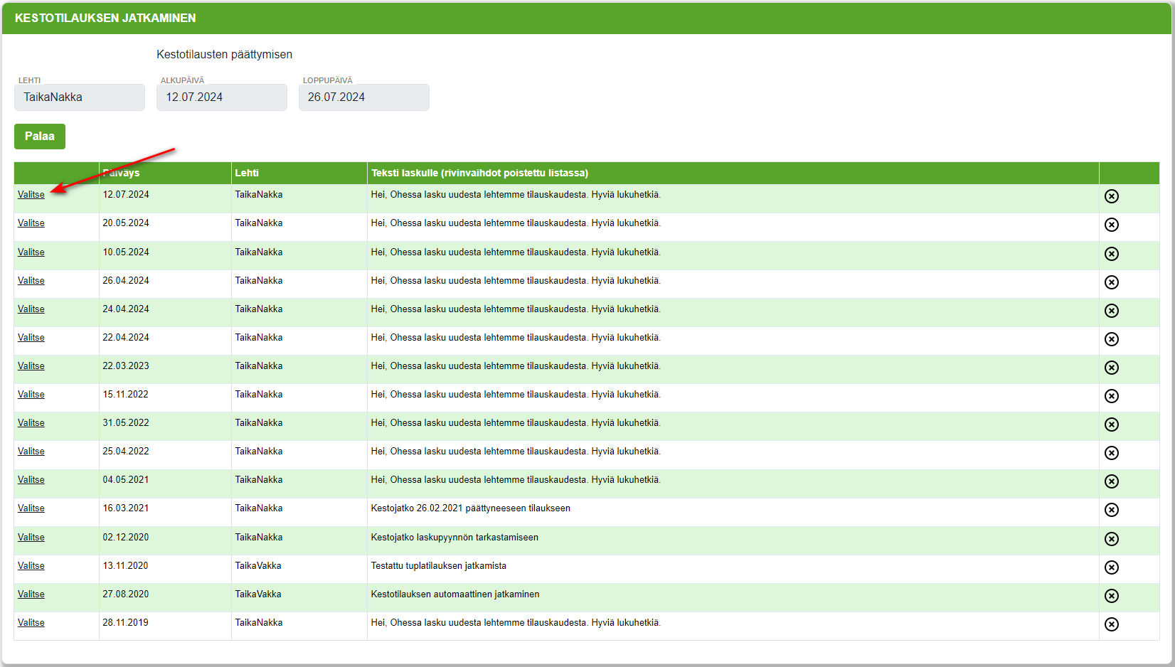
Task: Choose Valitse for the 25.04.2022 row
Action: pos(31,452)
